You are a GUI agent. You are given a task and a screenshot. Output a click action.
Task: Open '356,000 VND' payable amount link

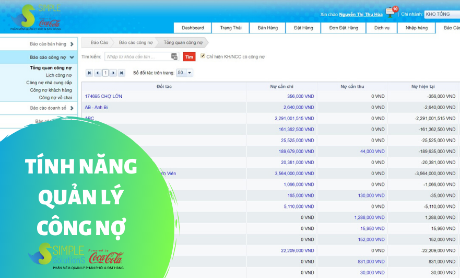coord(301,96)
